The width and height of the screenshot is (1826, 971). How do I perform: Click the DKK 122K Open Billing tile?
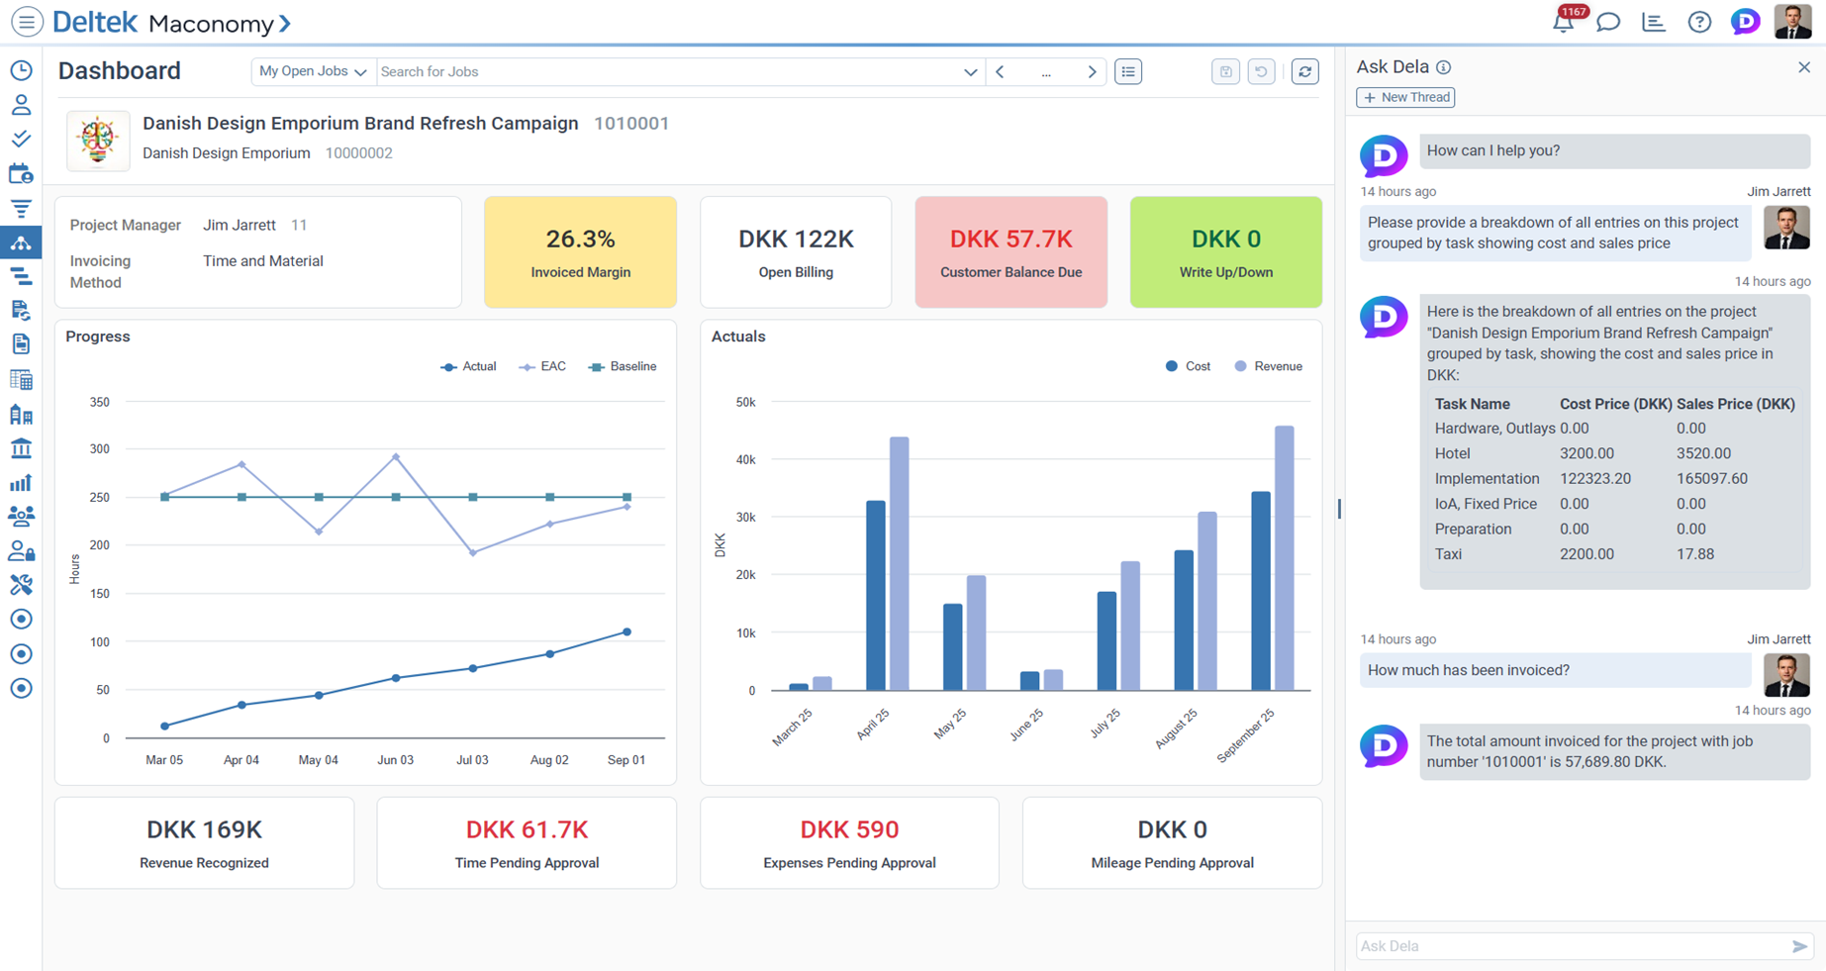tap(796, 251)
